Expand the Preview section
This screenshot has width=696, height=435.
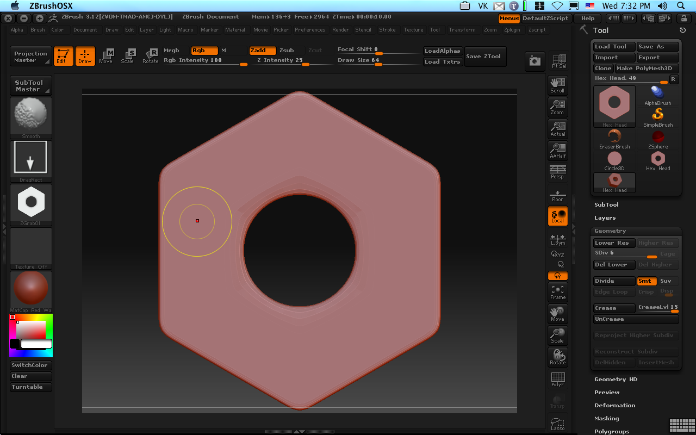point(607,393)
